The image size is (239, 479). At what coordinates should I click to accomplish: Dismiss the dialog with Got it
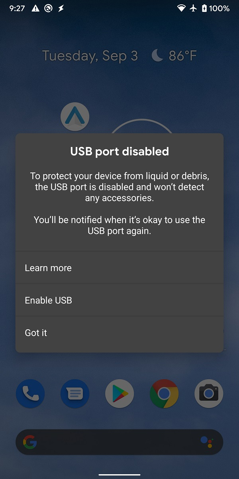36,333
